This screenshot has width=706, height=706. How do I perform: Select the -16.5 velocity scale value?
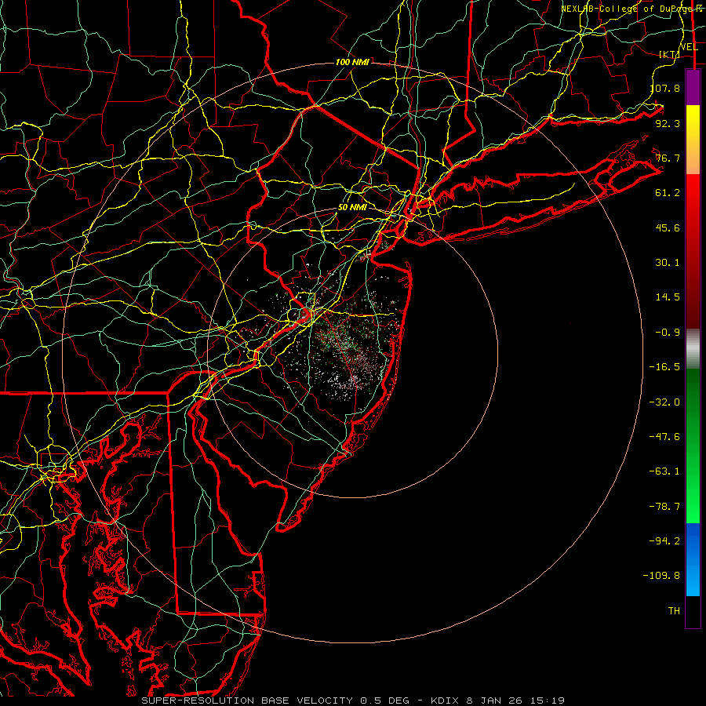664,367
